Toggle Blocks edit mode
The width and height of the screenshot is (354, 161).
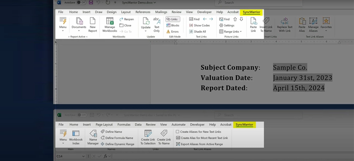point(173,25)
